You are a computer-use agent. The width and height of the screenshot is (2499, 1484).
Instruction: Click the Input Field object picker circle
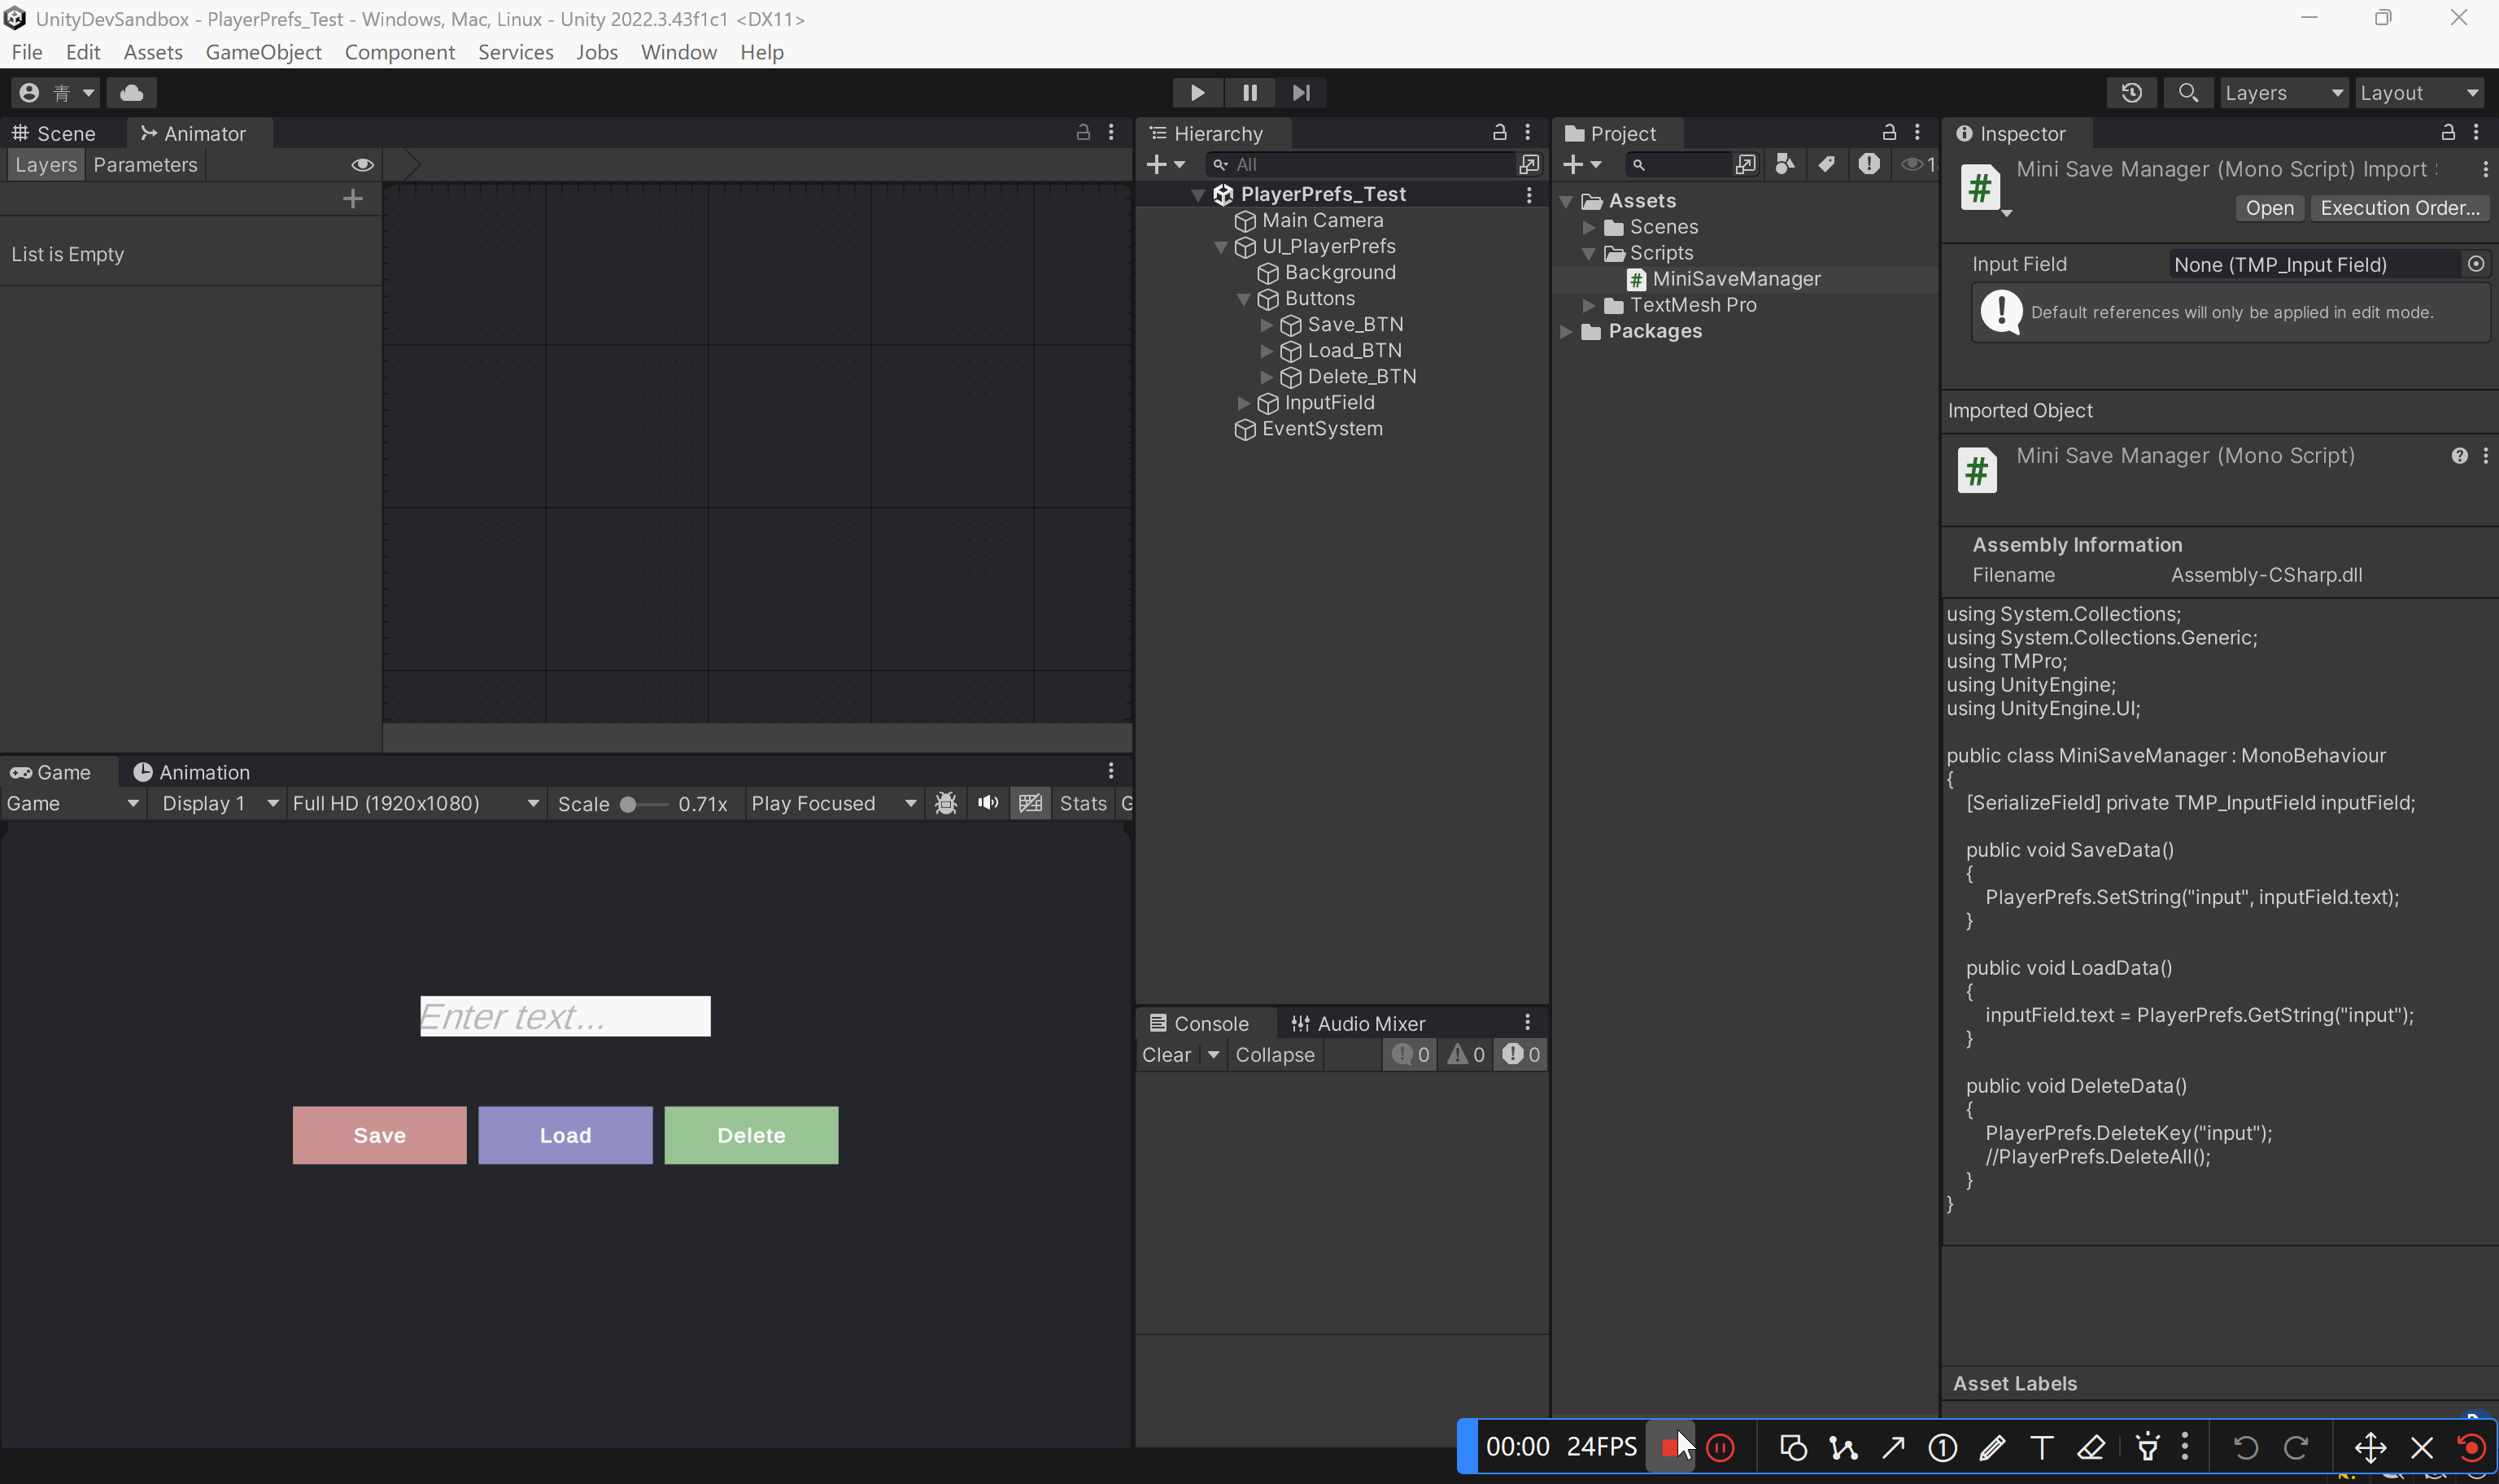pyautogui.click(x=2475, y=264)
